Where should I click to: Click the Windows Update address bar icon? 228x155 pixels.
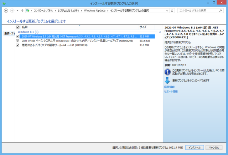coord(28,11)
